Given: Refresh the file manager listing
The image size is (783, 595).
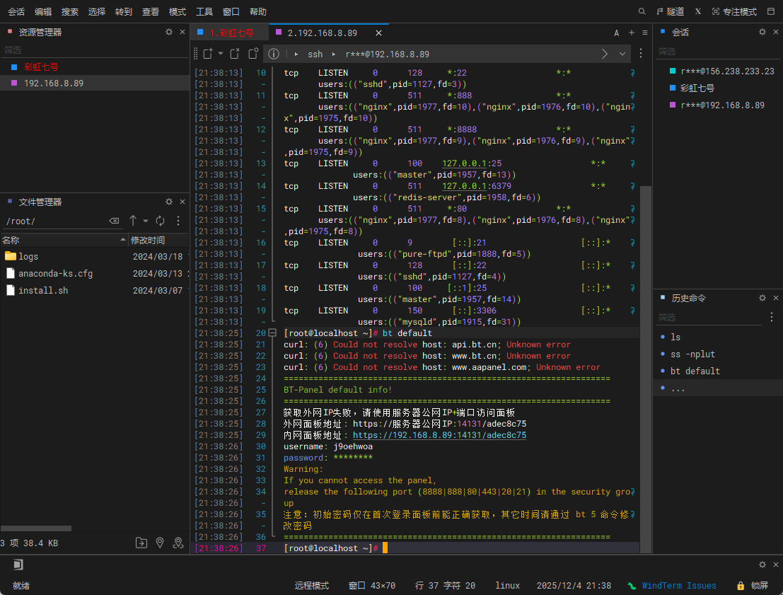Looking at the screenshot, I should (160, 221).
